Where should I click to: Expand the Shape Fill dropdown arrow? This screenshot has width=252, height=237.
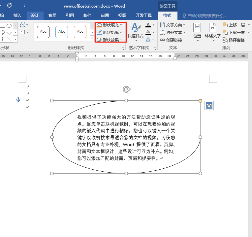[121, 25]
